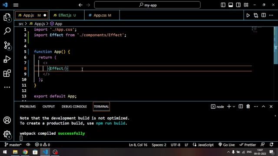Publish changes with the cloud sync icon
Image resolution: width=278 pixels, height=156 pixels.
point(28,145)
